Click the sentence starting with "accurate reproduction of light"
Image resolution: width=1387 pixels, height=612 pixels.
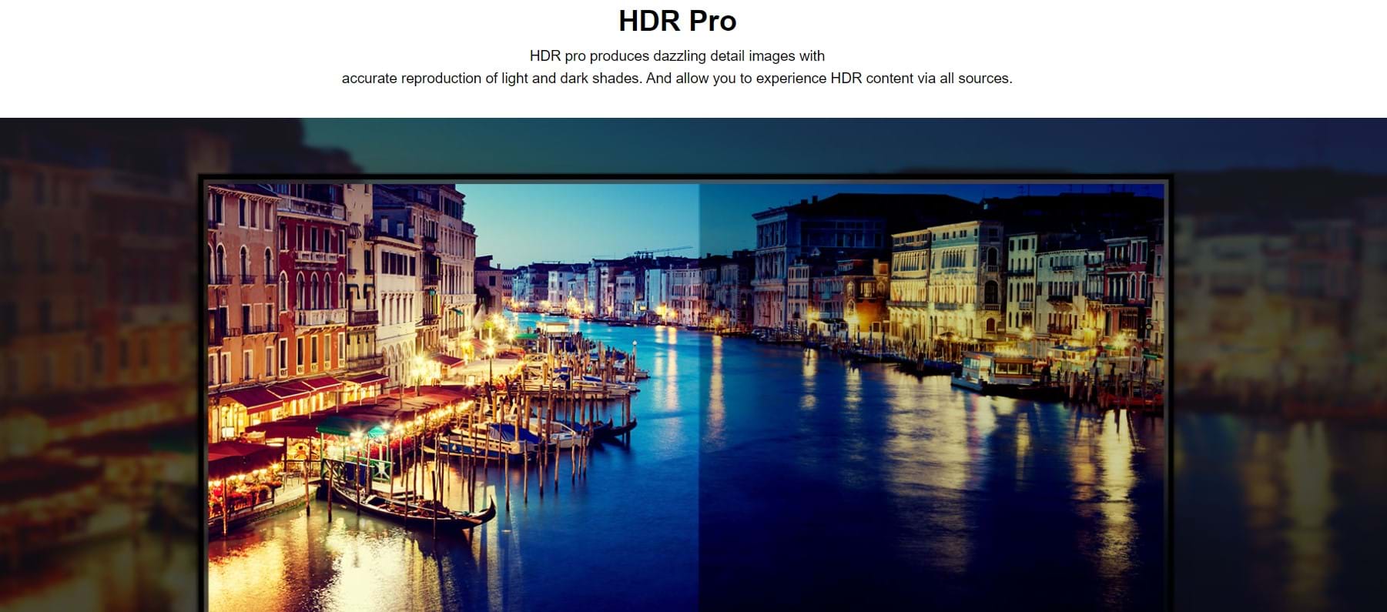(x=677, y=79)
